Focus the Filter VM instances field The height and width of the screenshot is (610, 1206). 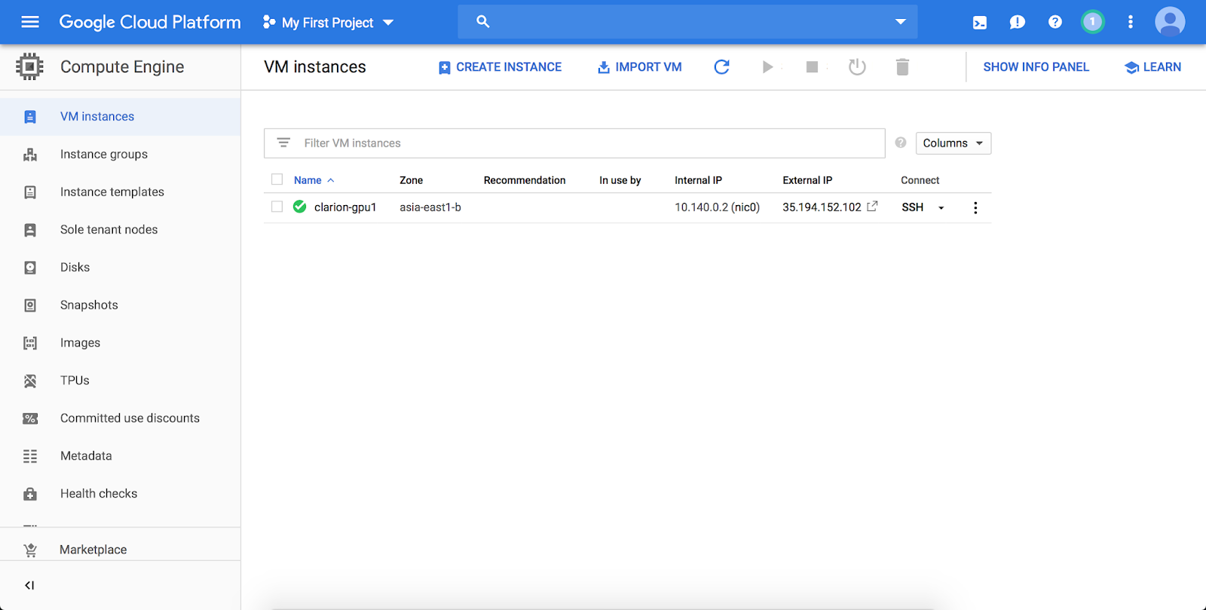[x=574, y=143]
